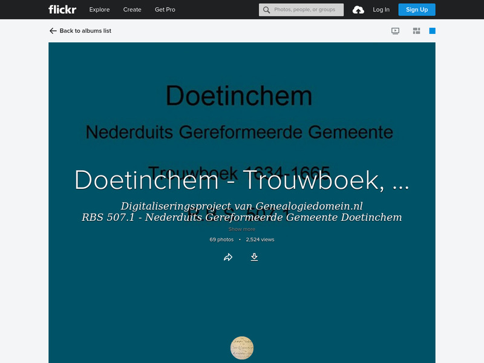Share the Doetinchem Trouwboek album
Screen dimensions: 484x363
point(229,257)
